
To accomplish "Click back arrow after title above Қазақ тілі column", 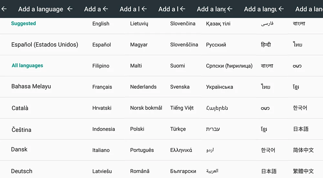I will [230, 9].
